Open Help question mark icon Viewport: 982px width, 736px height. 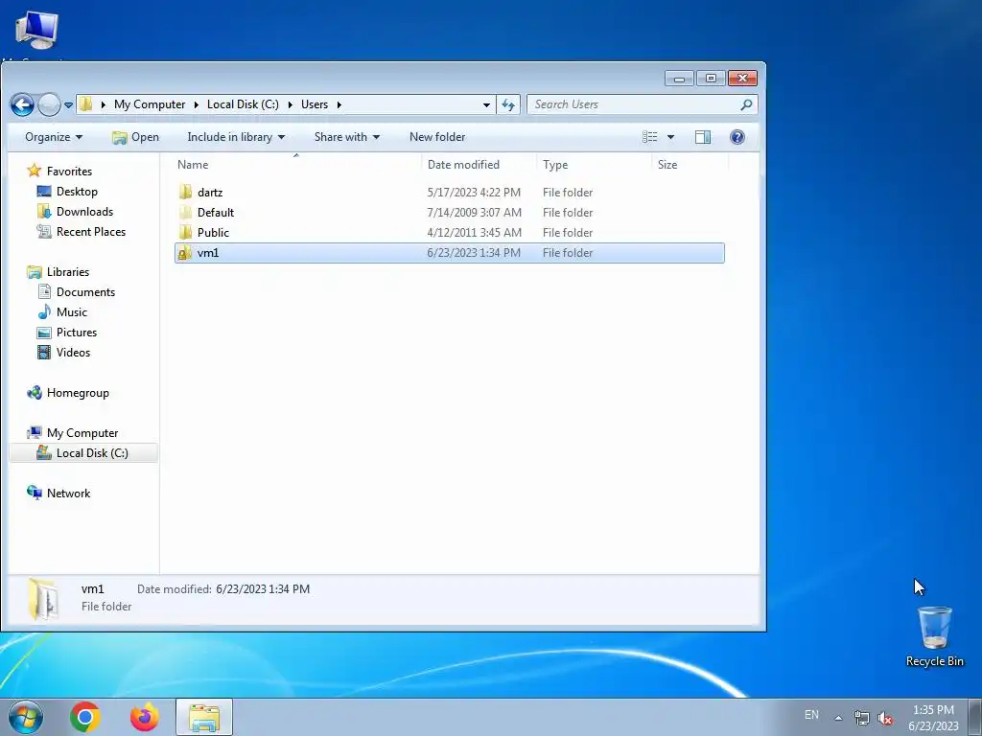(737, 137)
